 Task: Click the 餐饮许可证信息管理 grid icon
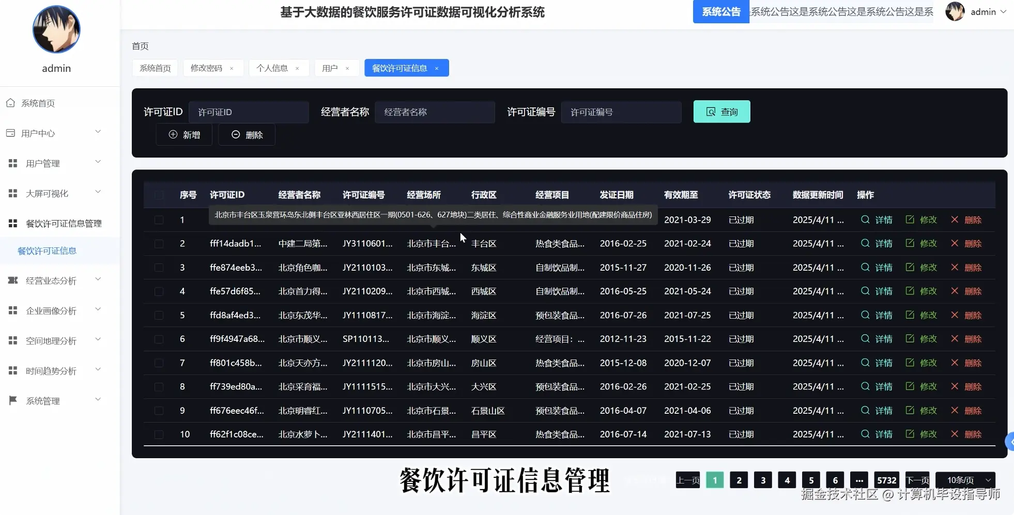[x=13, y=223]
